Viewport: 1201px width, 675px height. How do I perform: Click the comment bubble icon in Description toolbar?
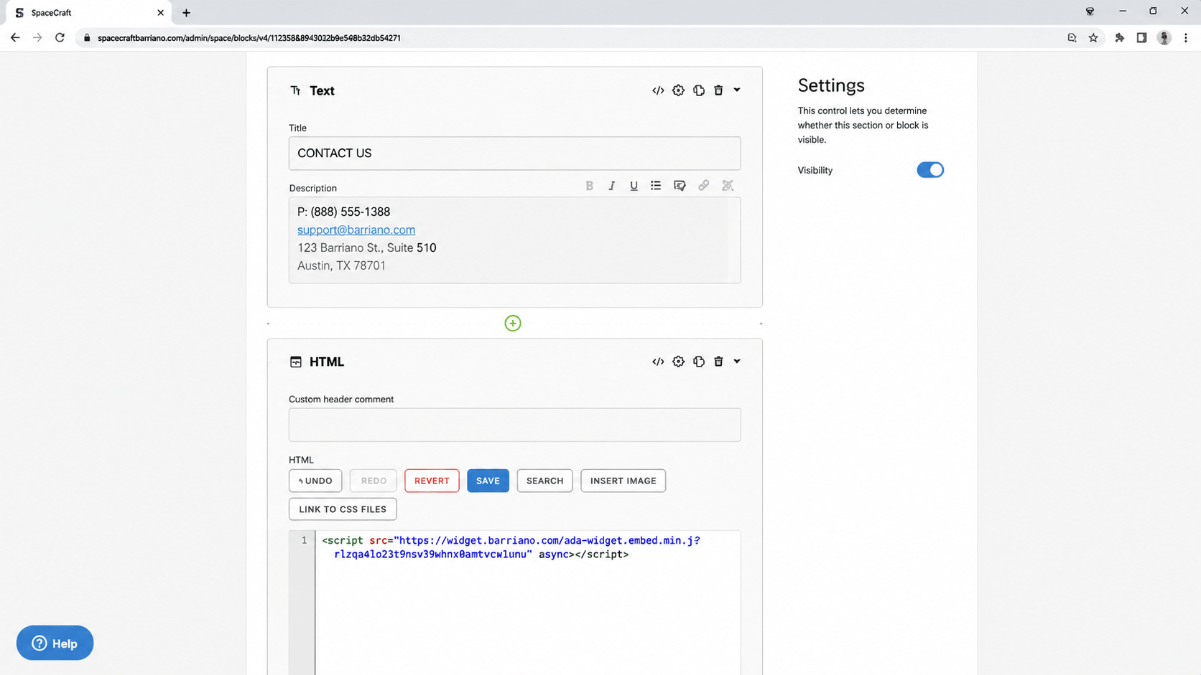click(680, 186)
